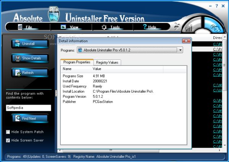The height and width of the screenshot is (162, 229).
Task: Click the Registry Name status bar text
Action: pyautogui.click(x=105, y=157)
